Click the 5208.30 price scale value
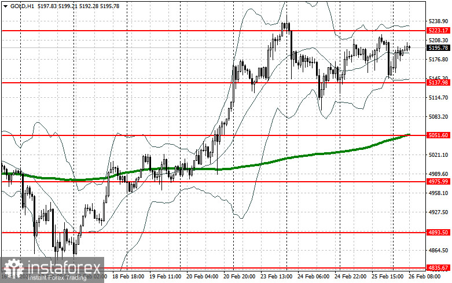The image size is (452, 283). click(439, 41)
